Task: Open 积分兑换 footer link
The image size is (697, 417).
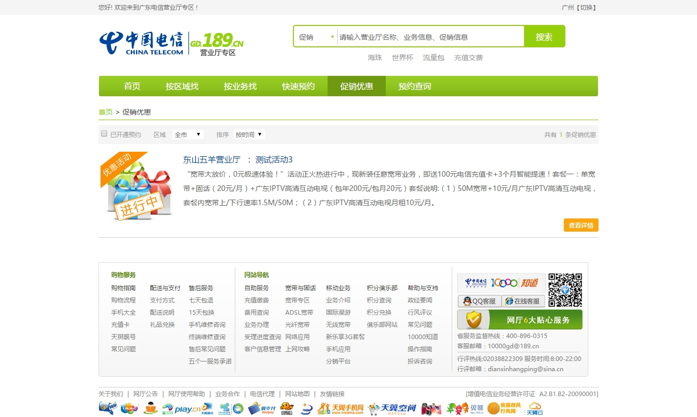Action: [x=379, y=313]
